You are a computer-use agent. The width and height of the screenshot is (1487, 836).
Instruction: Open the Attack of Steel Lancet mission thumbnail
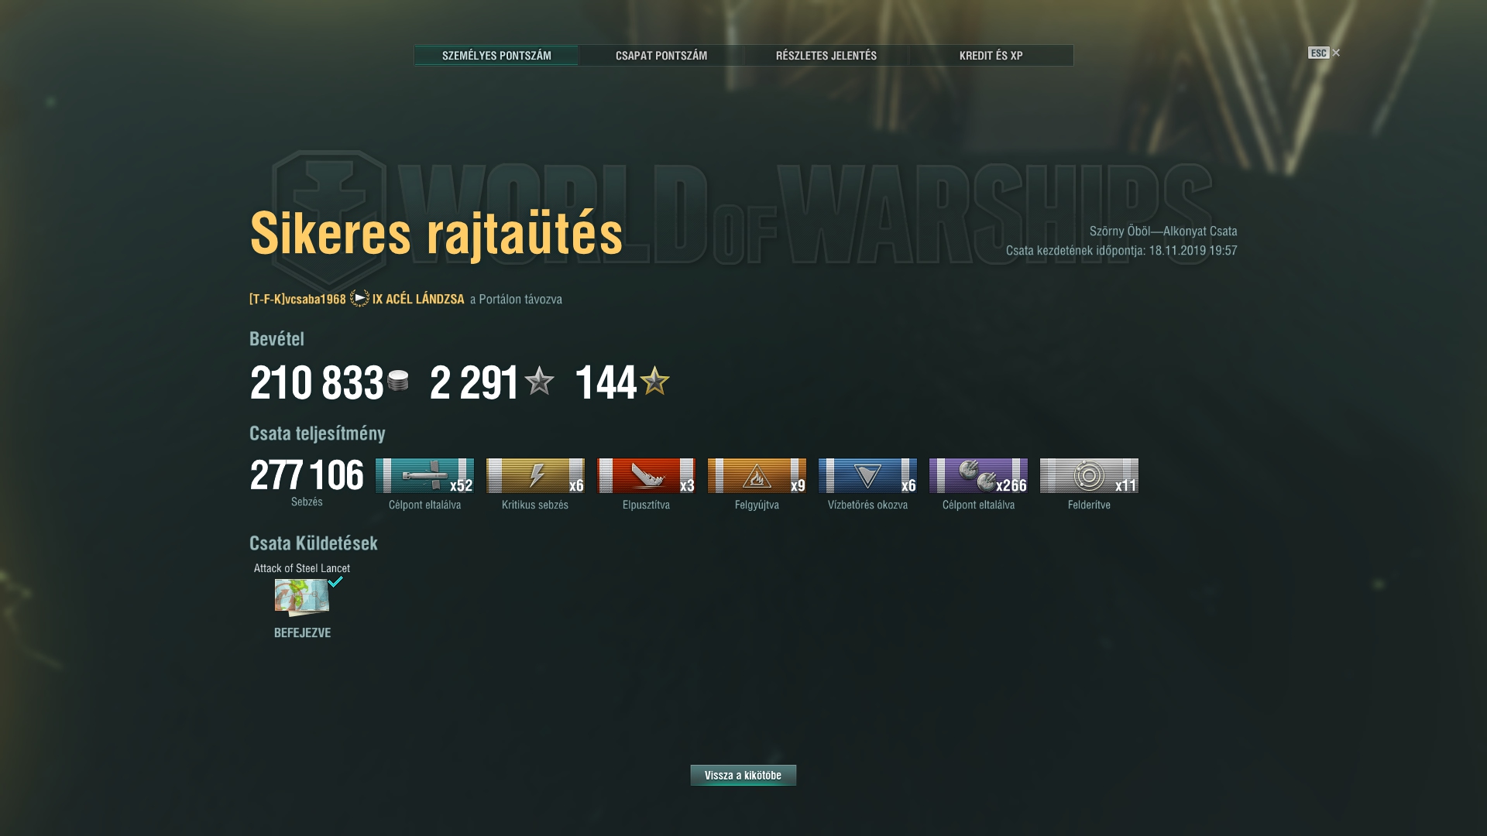[x=302, y=597]
